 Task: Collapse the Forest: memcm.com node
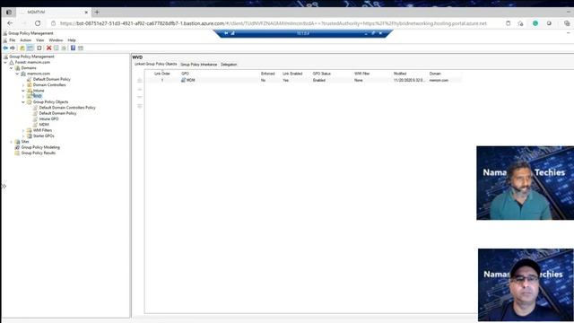pyautogui.click(x=5, y=63)
